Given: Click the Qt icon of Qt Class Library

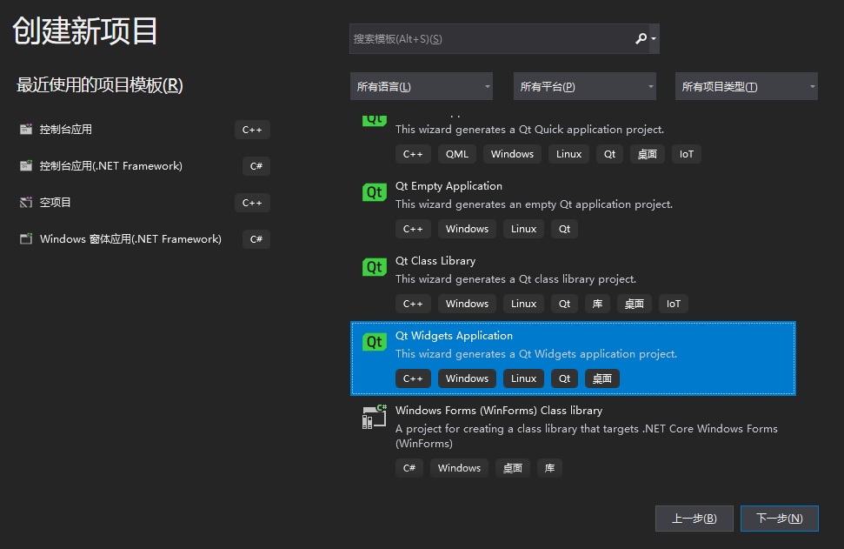Looking at the screenshot, I should tap(374, 267).
